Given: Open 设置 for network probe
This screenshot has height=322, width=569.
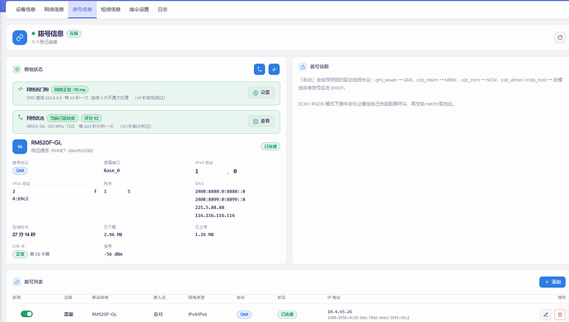Looking at the screenshot, I should (x=261, y=92).
